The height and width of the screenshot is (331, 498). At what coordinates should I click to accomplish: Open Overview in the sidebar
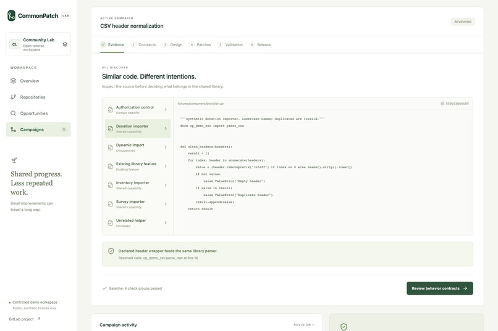38,81
